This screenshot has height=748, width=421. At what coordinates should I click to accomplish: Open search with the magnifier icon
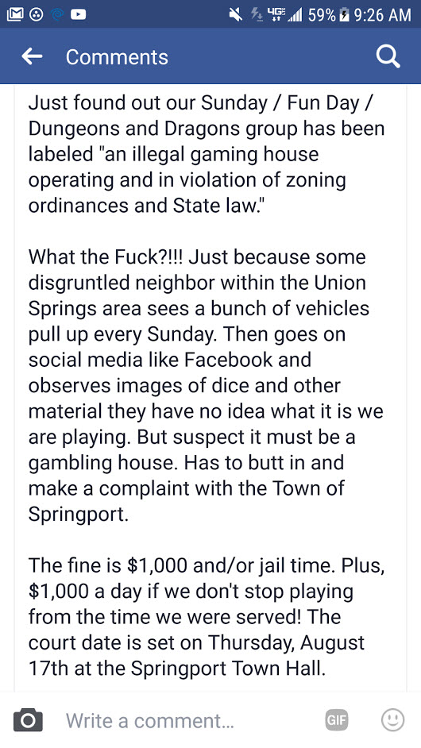[388, 56]
